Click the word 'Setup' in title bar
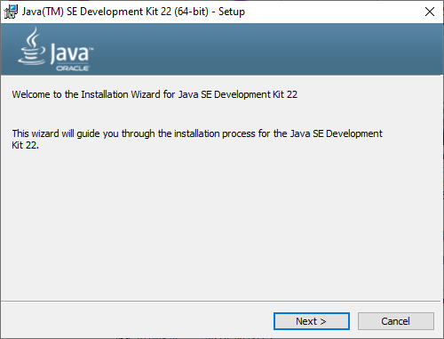Screen dimensions: 444x339 coord(232,12)
